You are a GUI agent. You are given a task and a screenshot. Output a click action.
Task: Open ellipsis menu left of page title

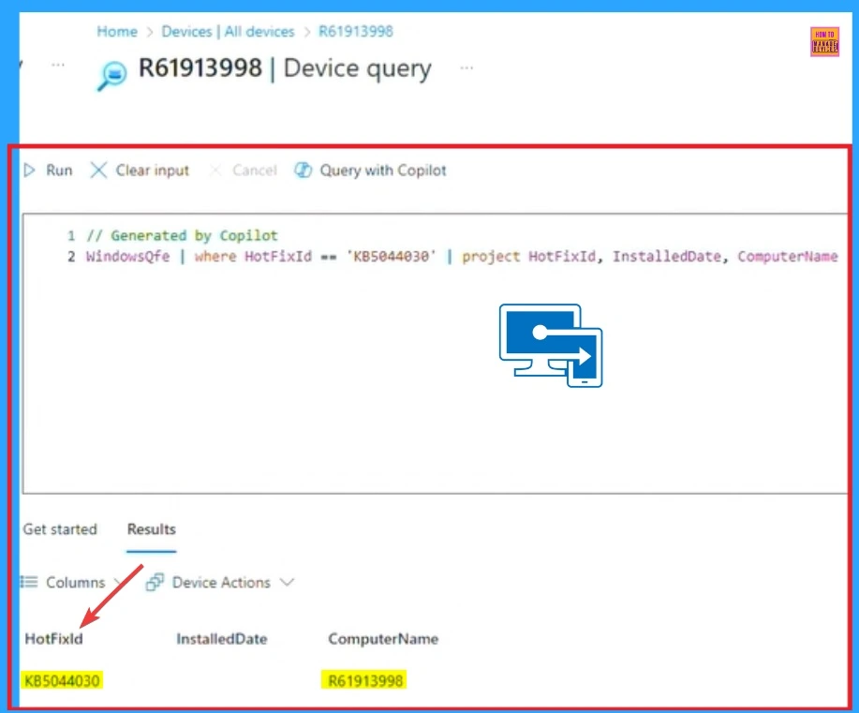(58, 66)
